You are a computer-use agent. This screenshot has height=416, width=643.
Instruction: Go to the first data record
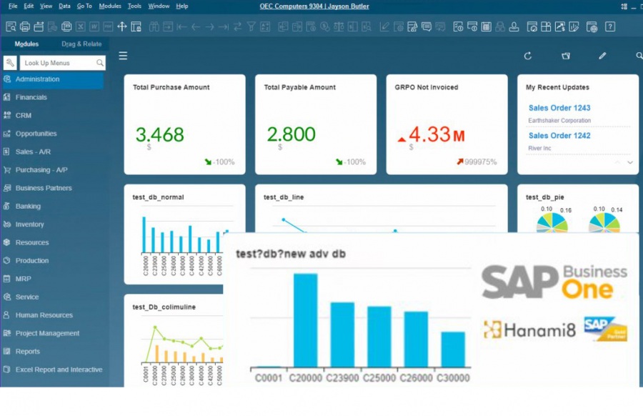click(x=181, y=26)
